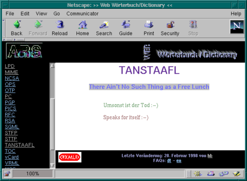Image resolution: width=247 pixels, height=181 pixels.
Task: Open Navigator from component bar wheel icon
Action: (x=197, y=174)
